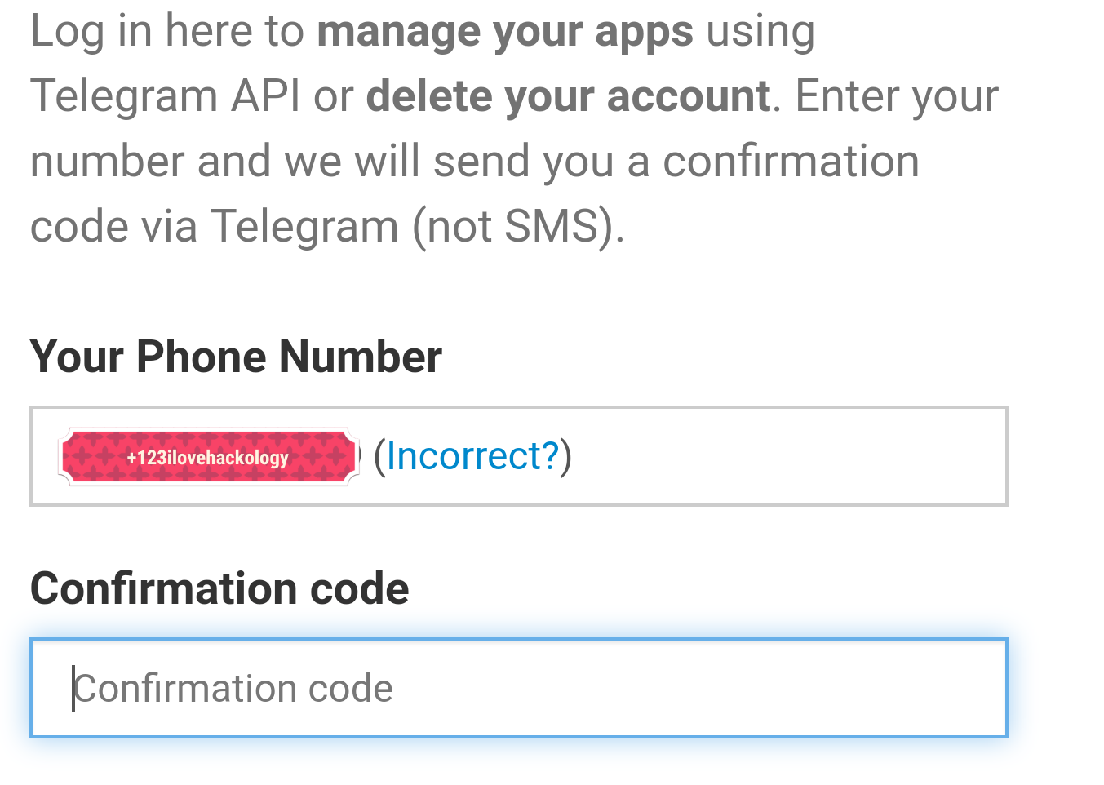Viewport: 1104px width, 785px height.
Task: Click the "Log in here to" text
Action: [x=166, y=32]
